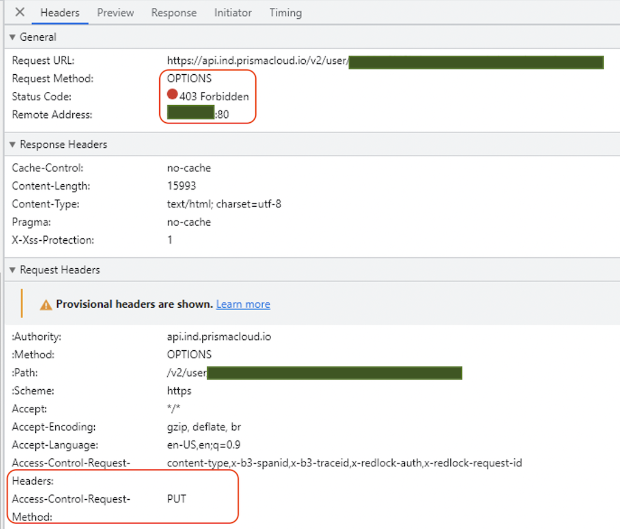Click the 403 Forbidden status text
Screen dimensions: 620x529
point(214,97)
